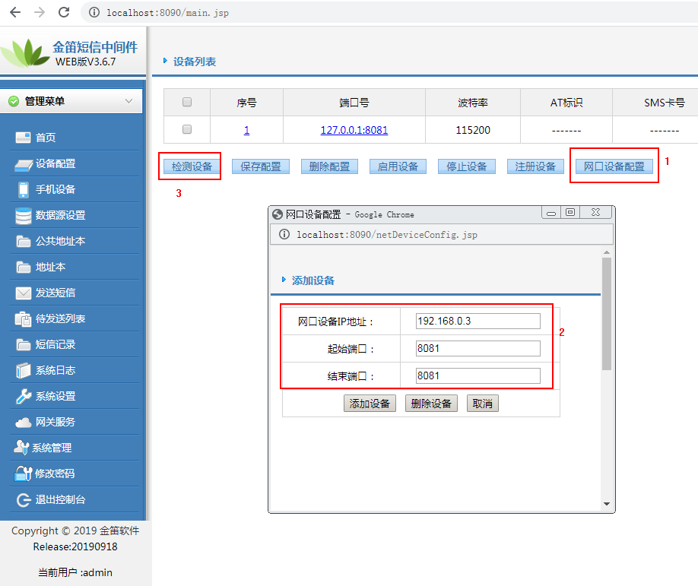This screenshot has height=586, width=698.
Task: Click the 数据源设置 database icon
Action: (24, 215)
